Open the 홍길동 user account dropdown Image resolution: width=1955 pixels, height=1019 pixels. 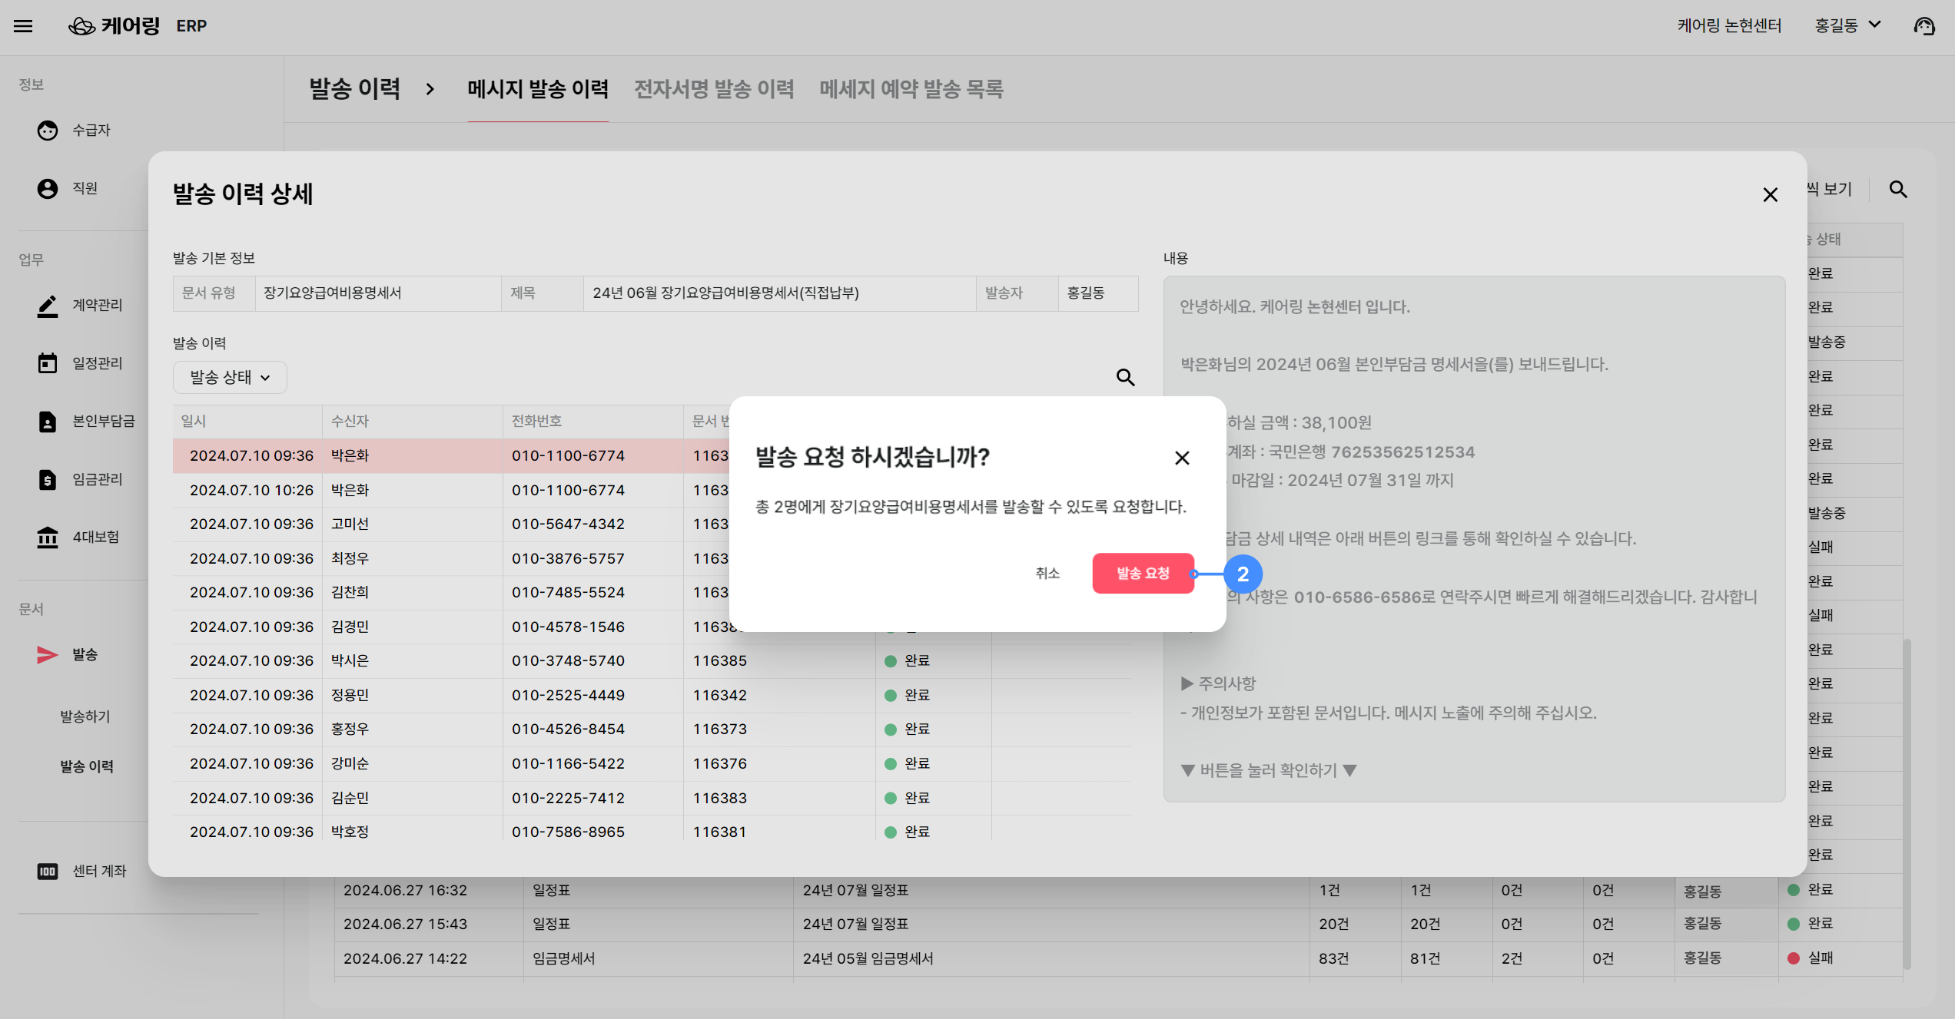pos(1847,26)
